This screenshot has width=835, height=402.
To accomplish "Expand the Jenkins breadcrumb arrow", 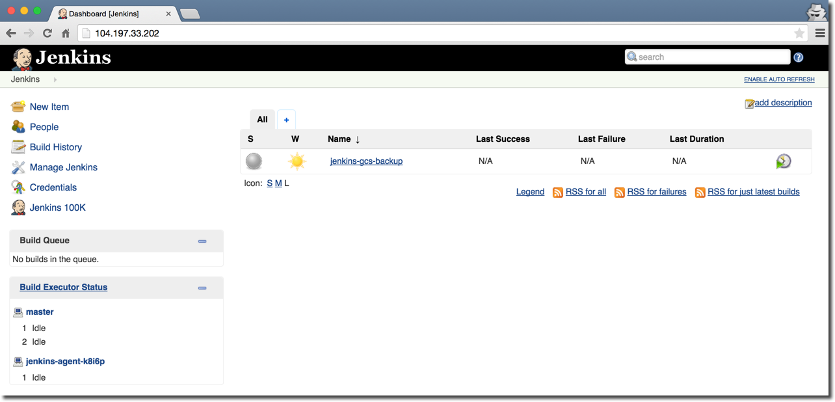I will [x=55, y=79].
